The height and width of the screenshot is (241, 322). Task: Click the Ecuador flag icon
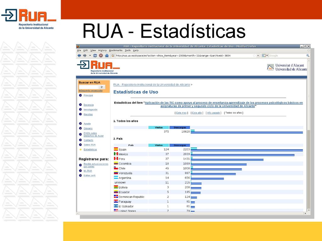click(x=116, y=192)
